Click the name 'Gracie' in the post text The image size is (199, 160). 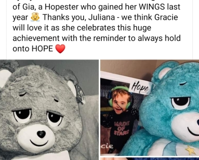166,17
